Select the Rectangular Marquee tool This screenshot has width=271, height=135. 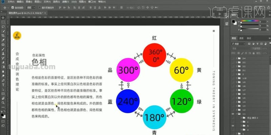point(3,22)
